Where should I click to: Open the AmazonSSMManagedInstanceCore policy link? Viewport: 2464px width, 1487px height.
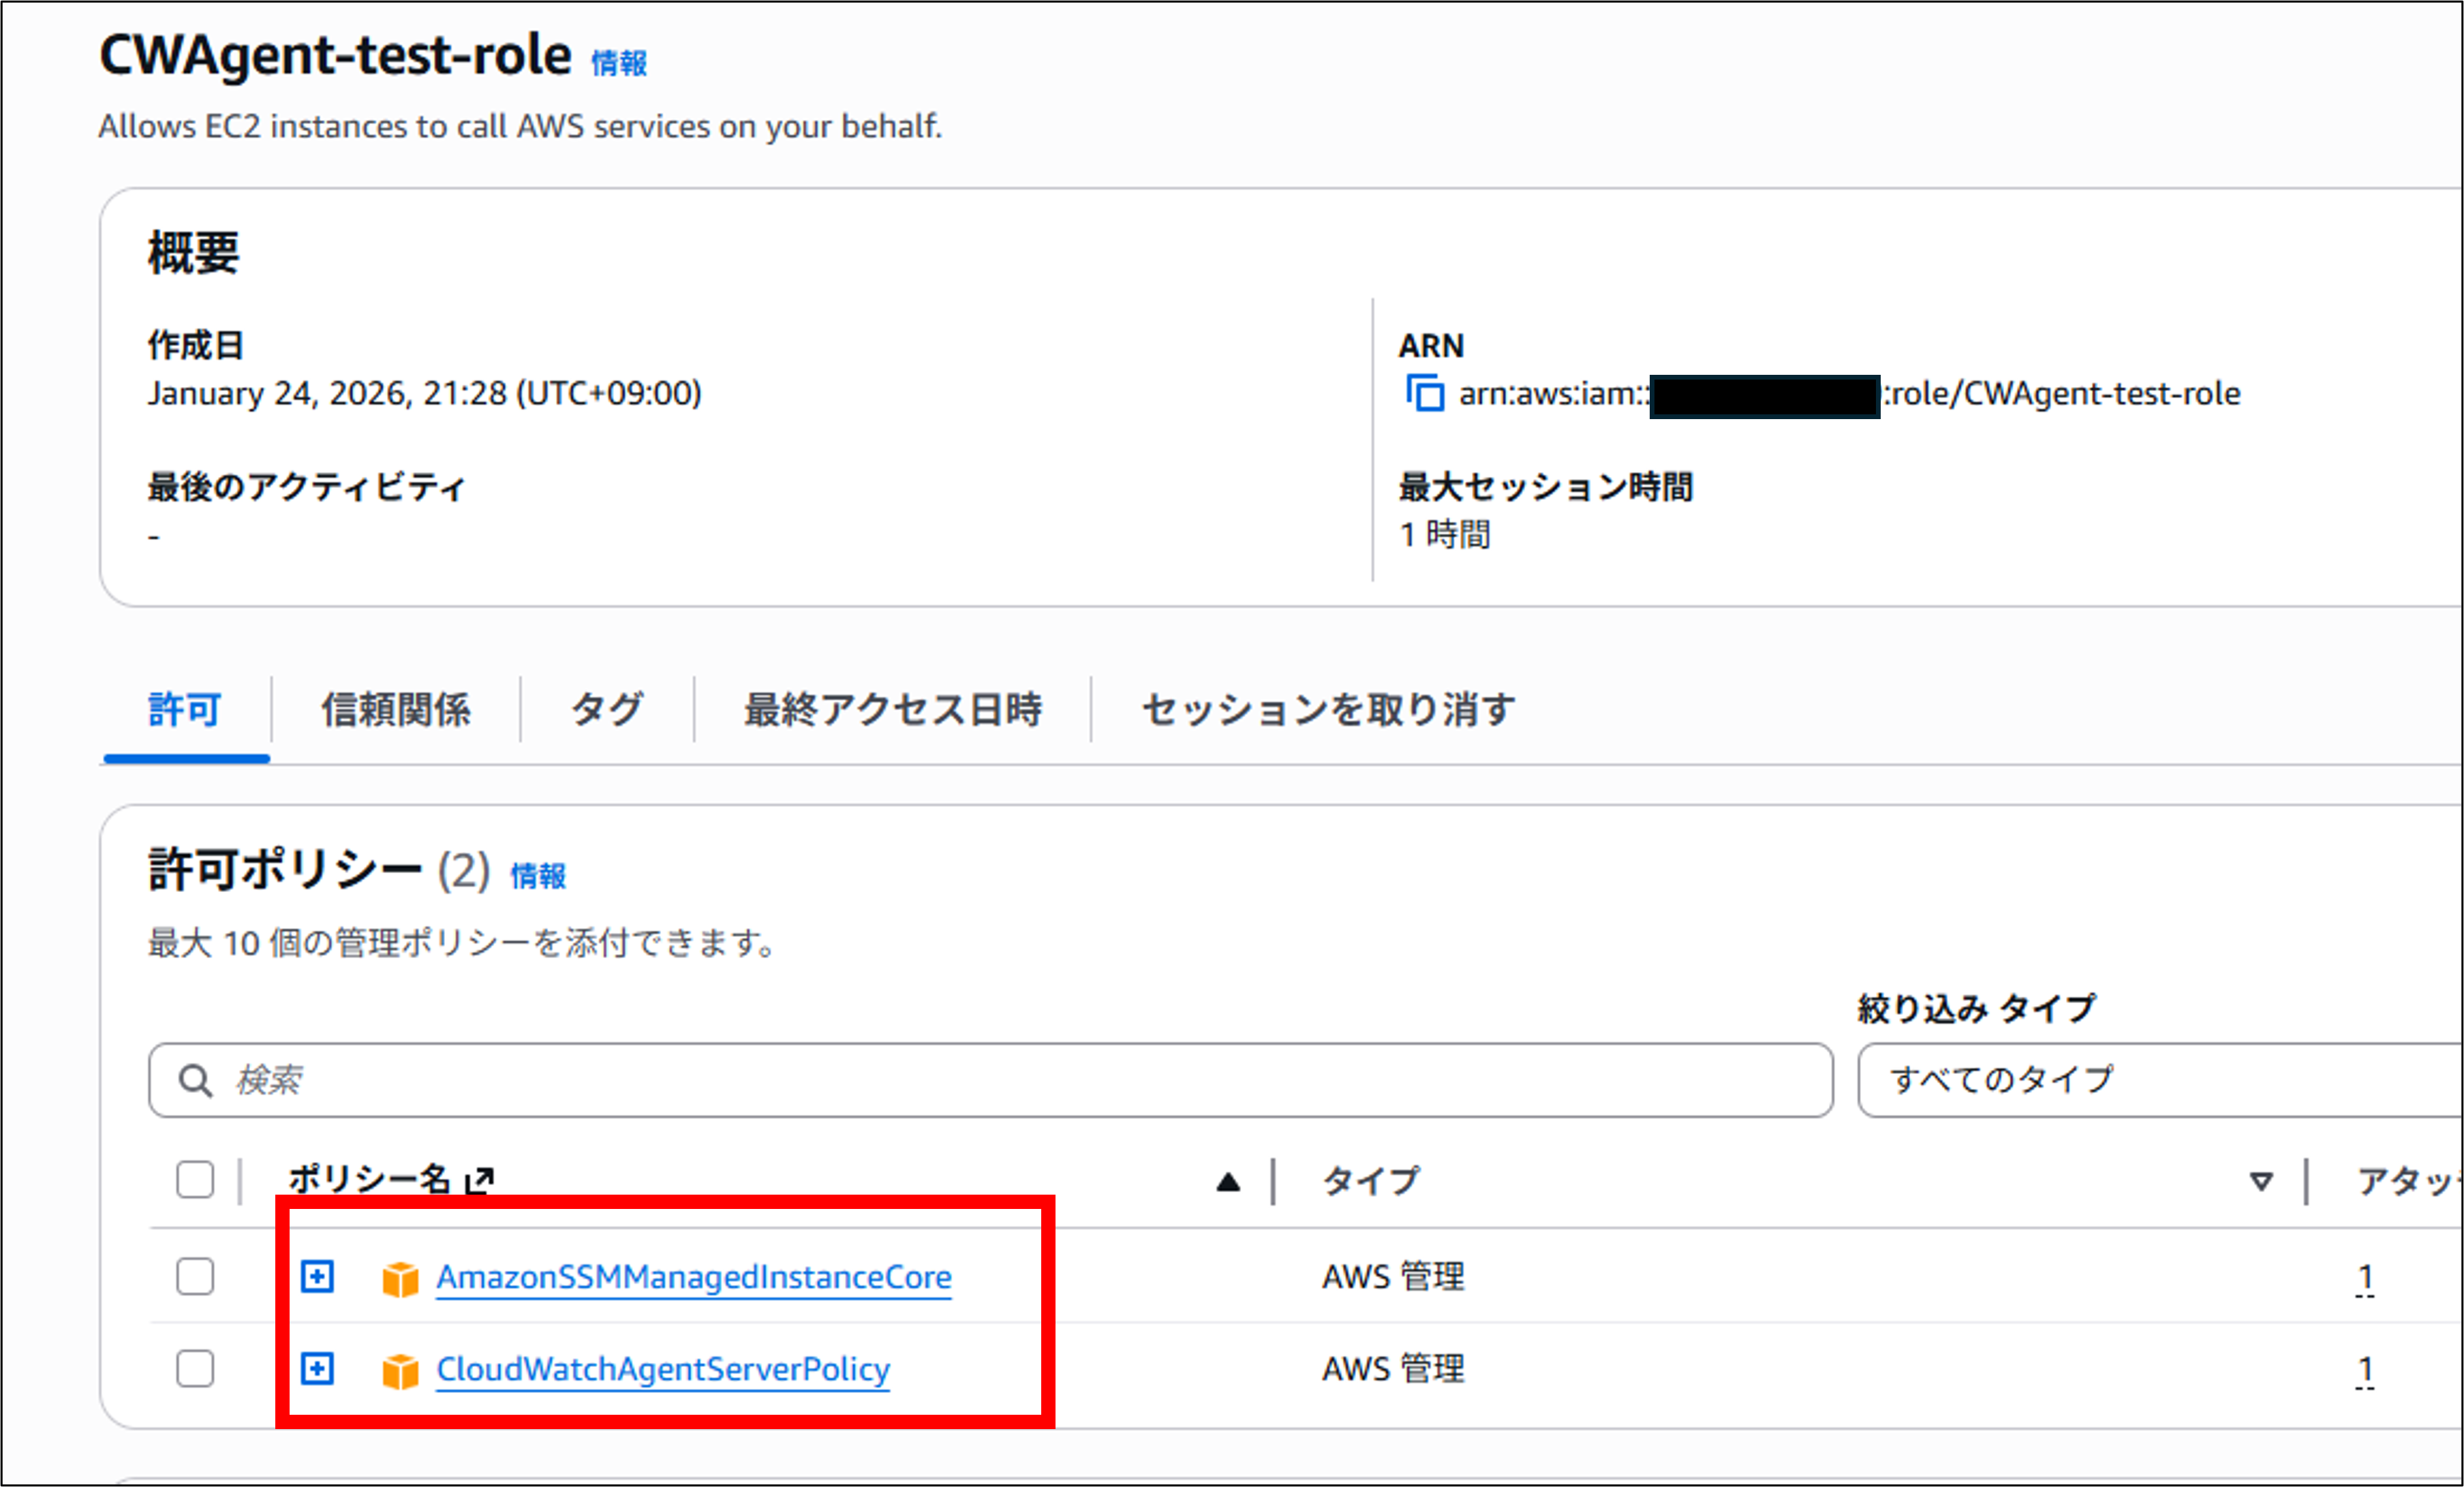point(693,1277)
